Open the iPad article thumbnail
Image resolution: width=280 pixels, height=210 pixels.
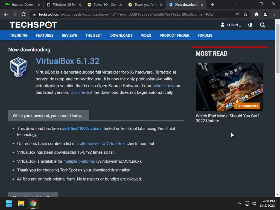(x=229, y=87)
